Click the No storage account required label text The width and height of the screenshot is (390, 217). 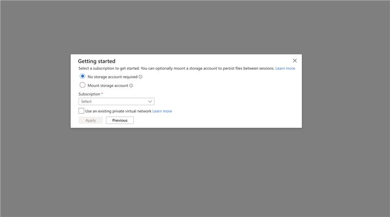tap(112, 77)
